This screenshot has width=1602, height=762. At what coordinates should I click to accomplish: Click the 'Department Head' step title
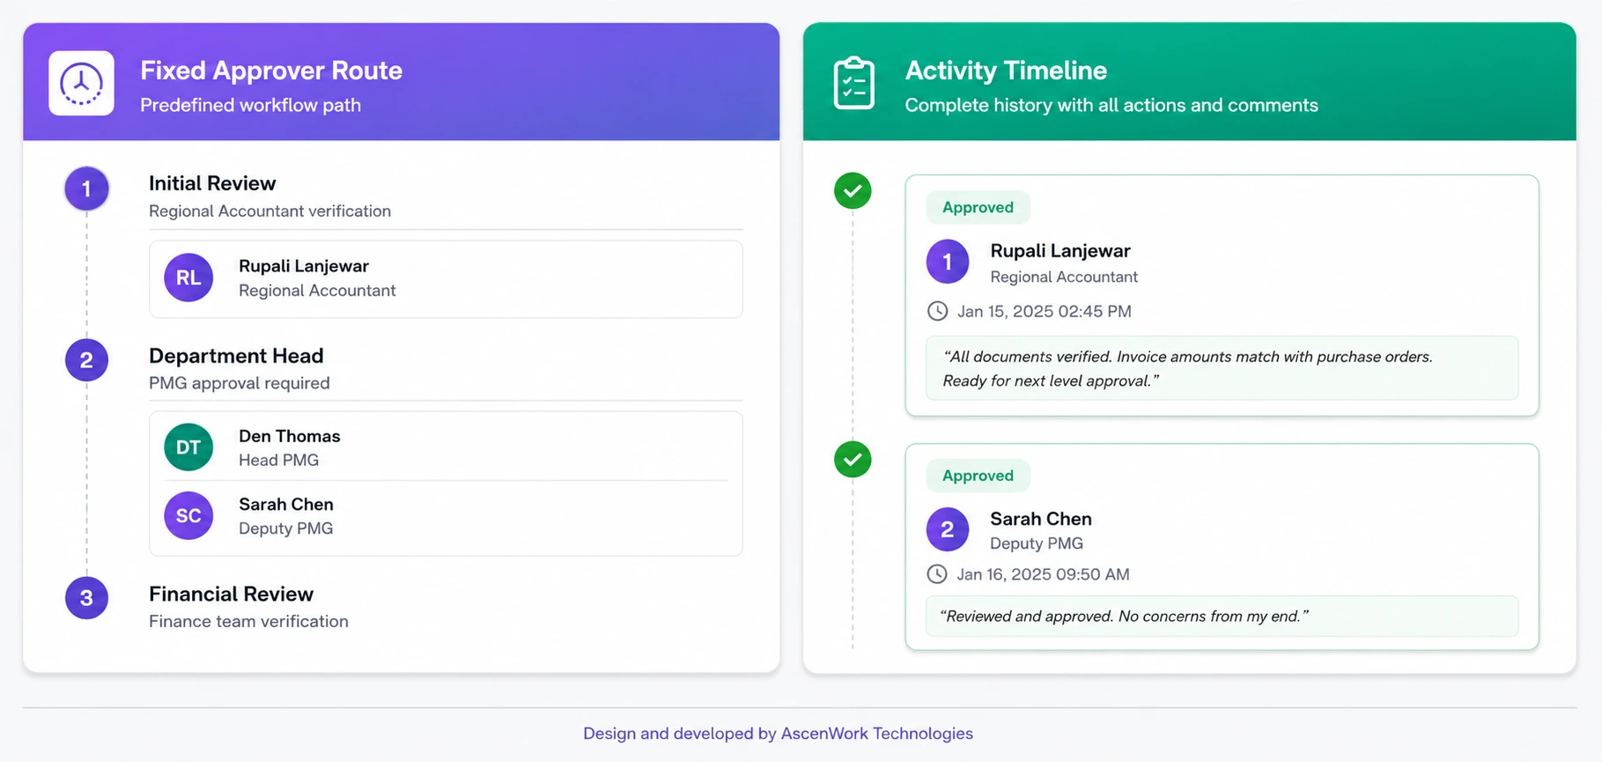[236, 356]
